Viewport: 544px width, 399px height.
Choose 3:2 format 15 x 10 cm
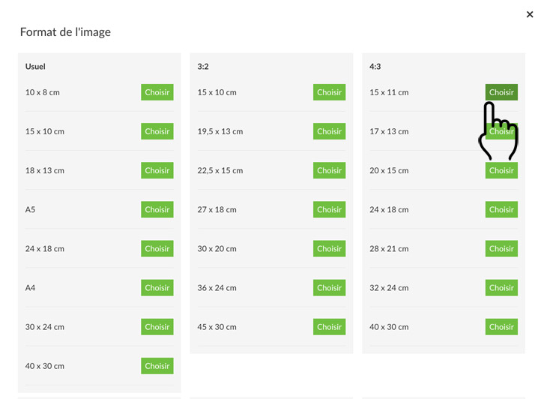[329, 92]
